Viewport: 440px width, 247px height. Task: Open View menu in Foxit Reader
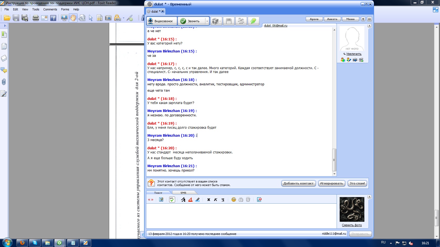click(25, 9)
